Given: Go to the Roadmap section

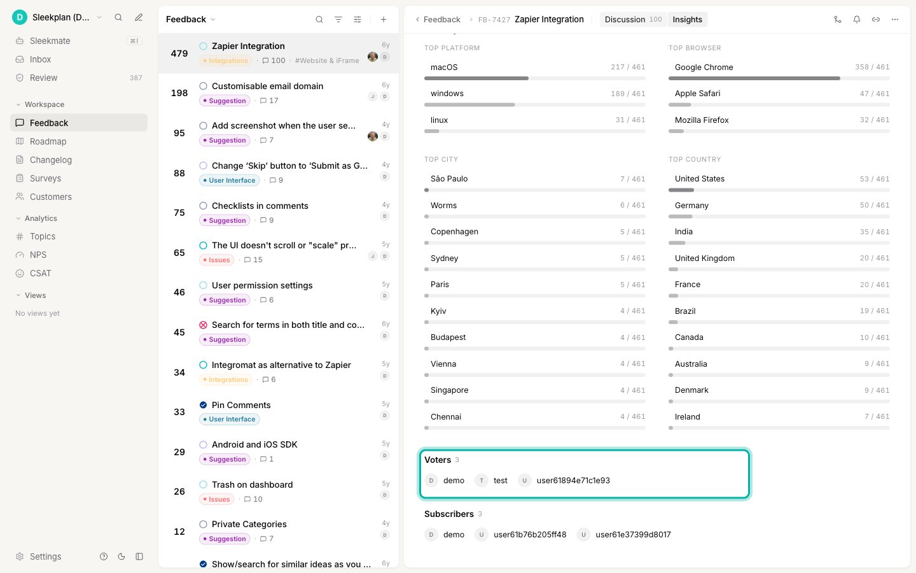Looking at the screenshot, I should [79, 141].
